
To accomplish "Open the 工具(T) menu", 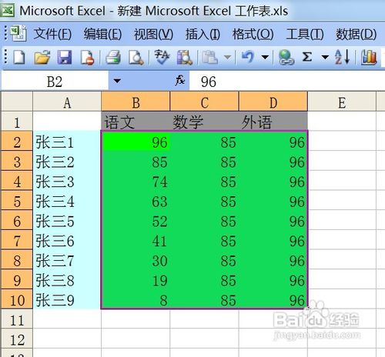I will pos(305,34).
